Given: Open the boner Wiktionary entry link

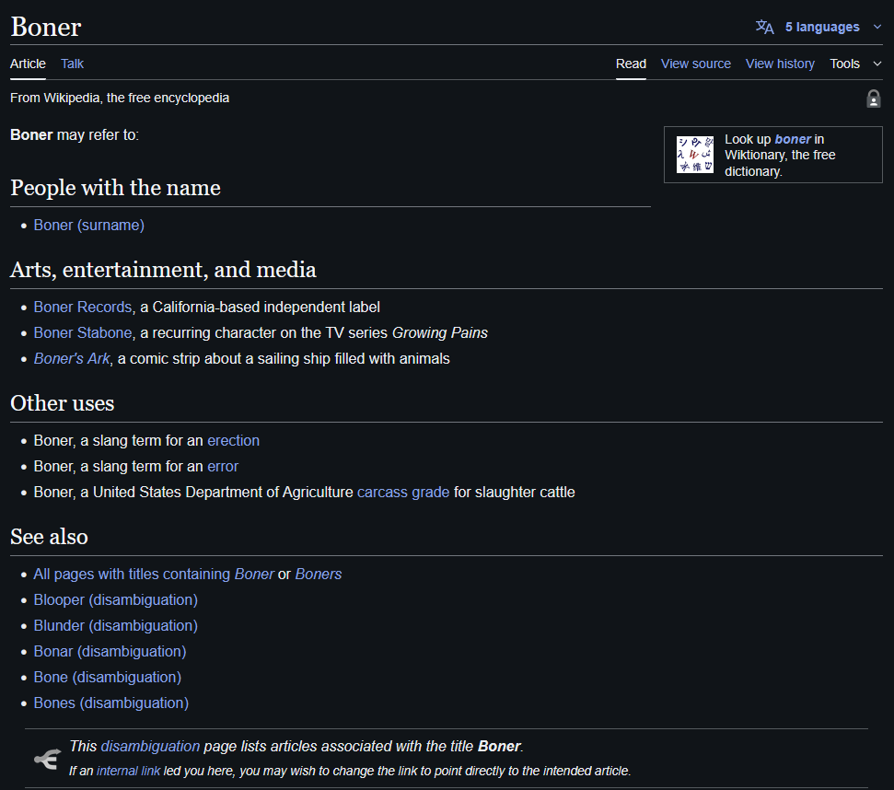Looking at the screenshot, I should point(793,139).
